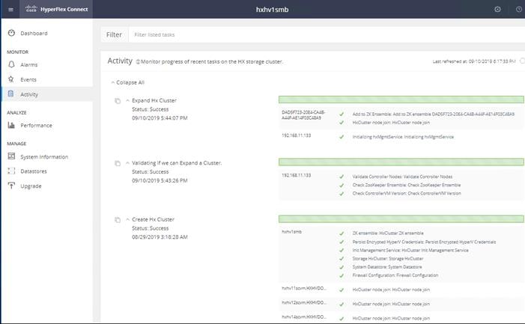The width and height of the screenshot is (525, 324).
Task: Click the Dashboard gauge icon
Action: coord(11,33)
